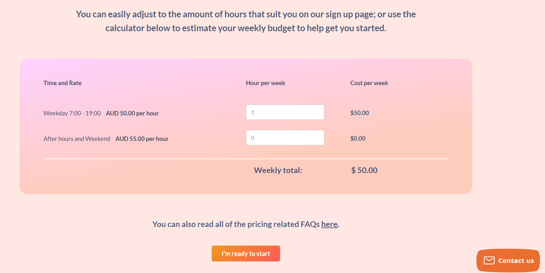Click the "Contact us" button label

[x=516, y=261]
